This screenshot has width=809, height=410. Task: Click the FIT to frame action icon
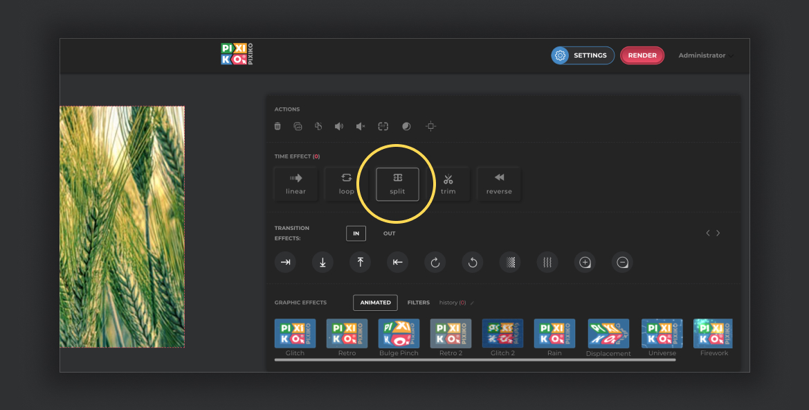(x=383, y=126)
